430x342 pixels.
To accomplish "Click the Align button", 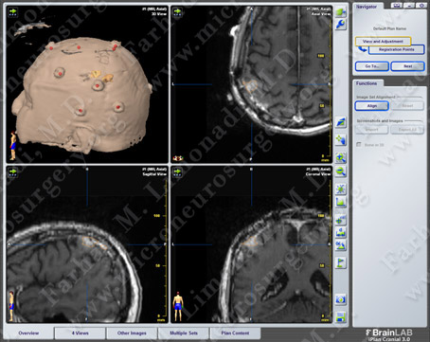I will point(372,106).
